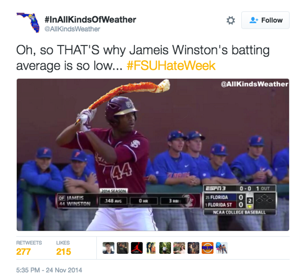The height and width of the screenshot is (273, 307).
Task: Open the gear settings icon
Action: [231, 20]
